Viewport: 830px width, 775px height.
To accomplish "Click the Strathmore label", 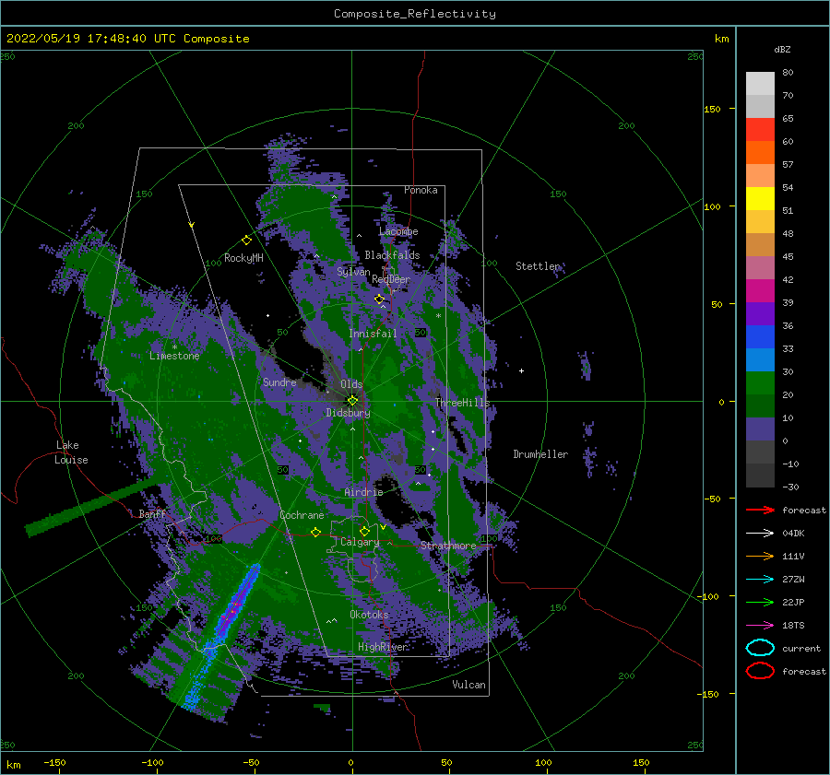I will coord(448,546).
